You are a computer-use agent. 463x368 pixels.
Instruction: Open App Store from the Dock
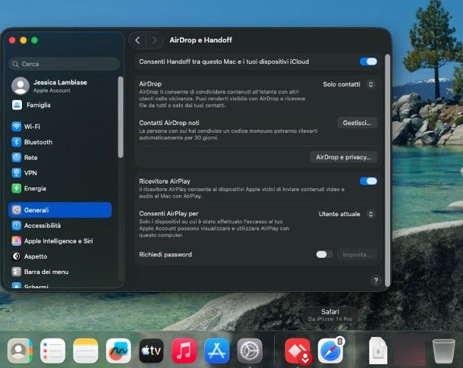point(217,351)
